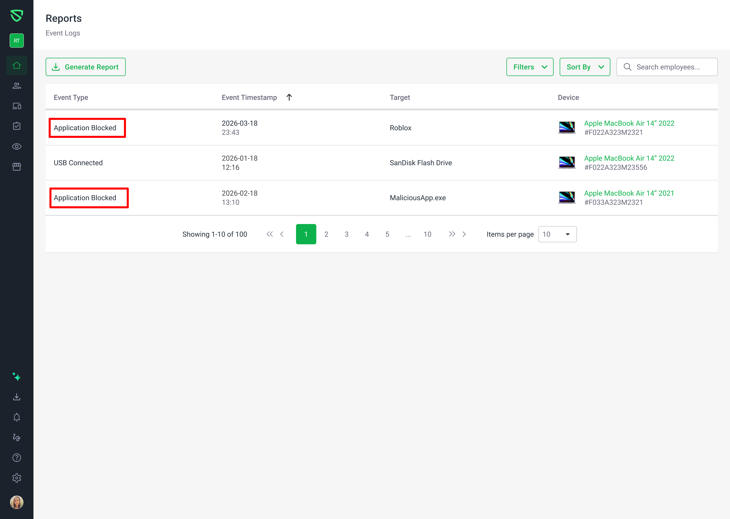Open the user profile avatar photo
Viewport: 730px width, 519px height.
(x=17, y=502)
